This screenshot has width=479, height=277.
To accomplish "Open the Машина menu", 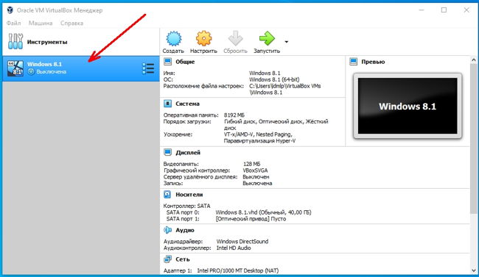I will point(41,24).
